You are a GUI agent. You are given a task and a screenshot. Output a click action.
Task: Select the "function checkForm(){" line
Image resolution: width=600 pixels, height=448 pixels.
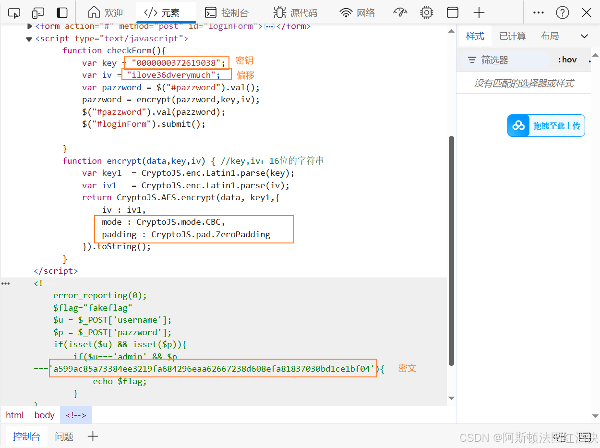pos(114,50)
